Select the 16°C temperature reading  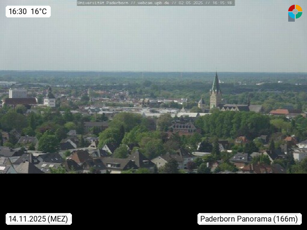point(39,12)
